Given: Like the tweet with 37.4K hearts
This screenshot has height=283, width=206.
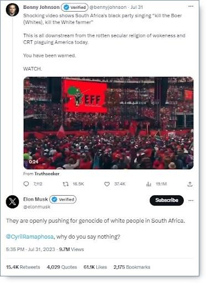Looking at the screenshot, I should (x=107, y=184).
